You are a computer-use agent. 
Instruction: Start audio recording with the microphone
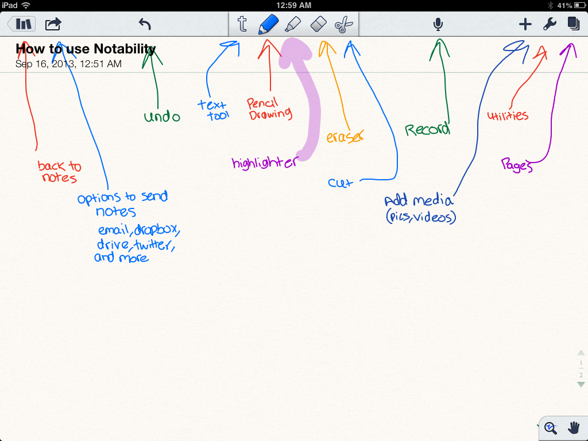pyautogui.click(x=438, y=24)
